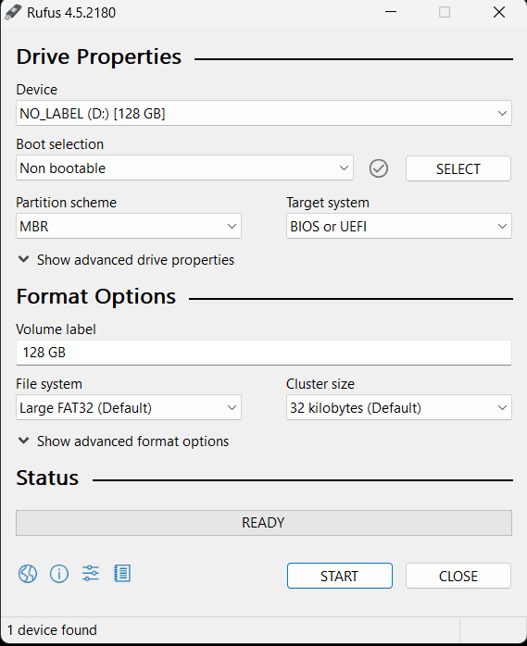
Task: Open the language selection globe icon
Action: point(28,574)
